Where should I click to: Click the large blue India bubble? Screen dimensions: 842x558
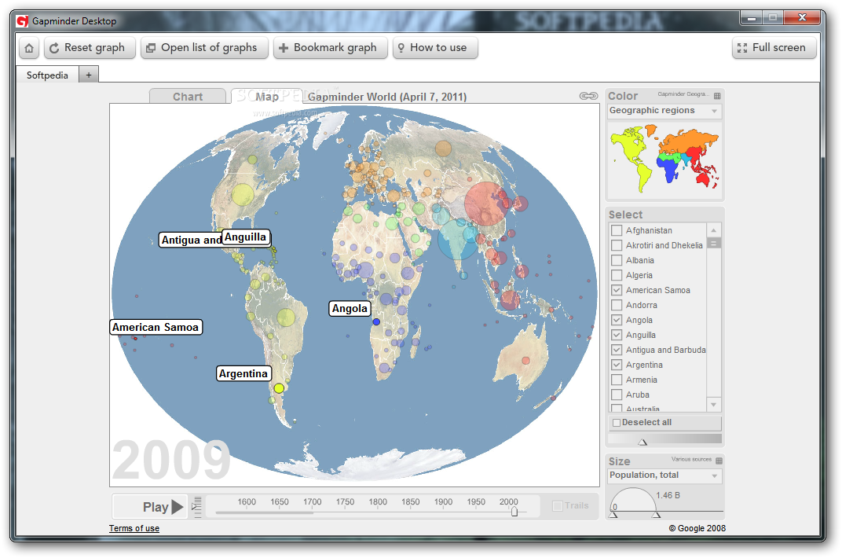(x=457, y=240)
